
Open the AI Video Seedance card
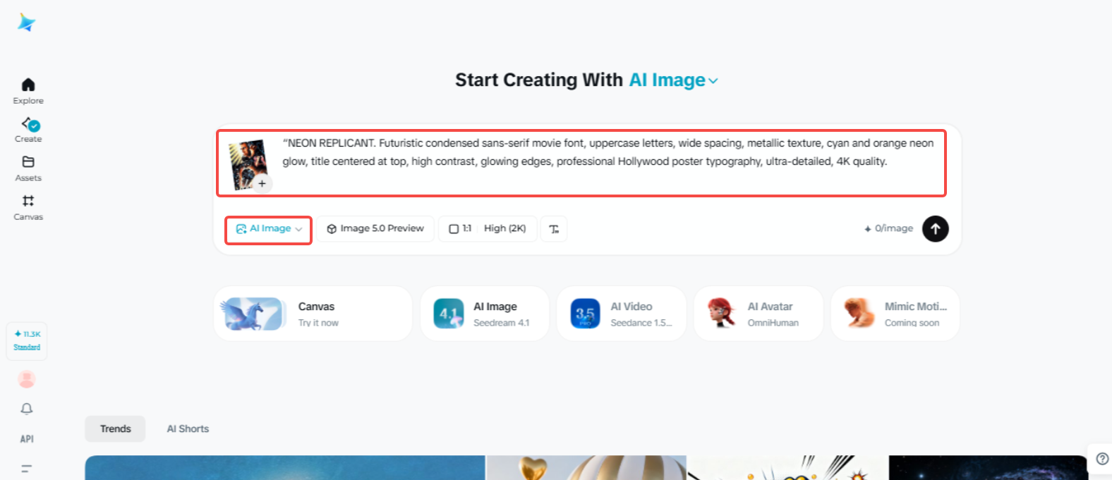tap(622, 314)
